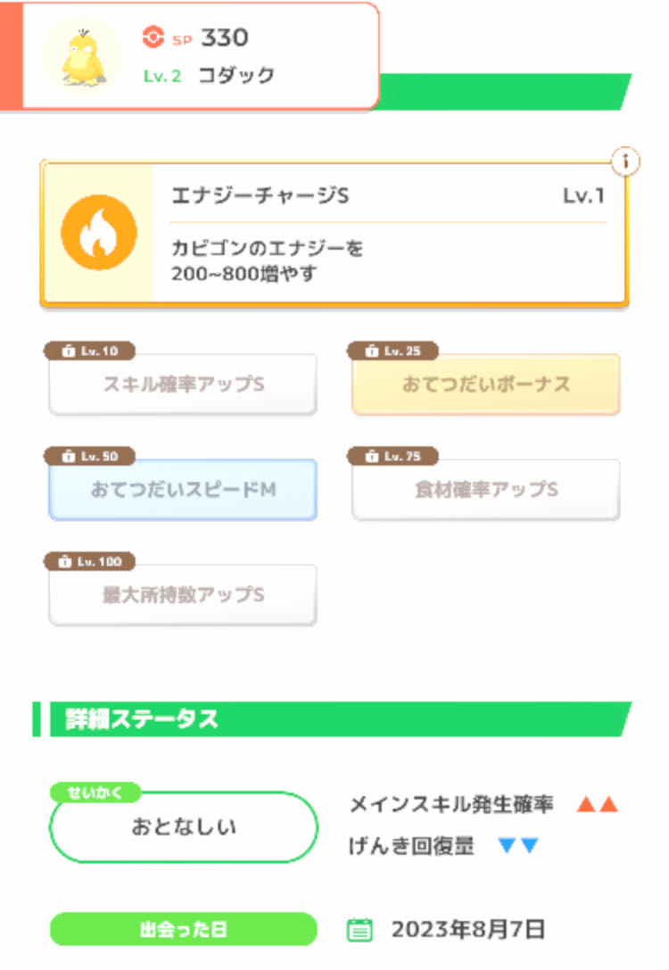The image size is (669, 970).
Task: Click the blue down arrows for げんき回復量
Action: tap(517, 846)
